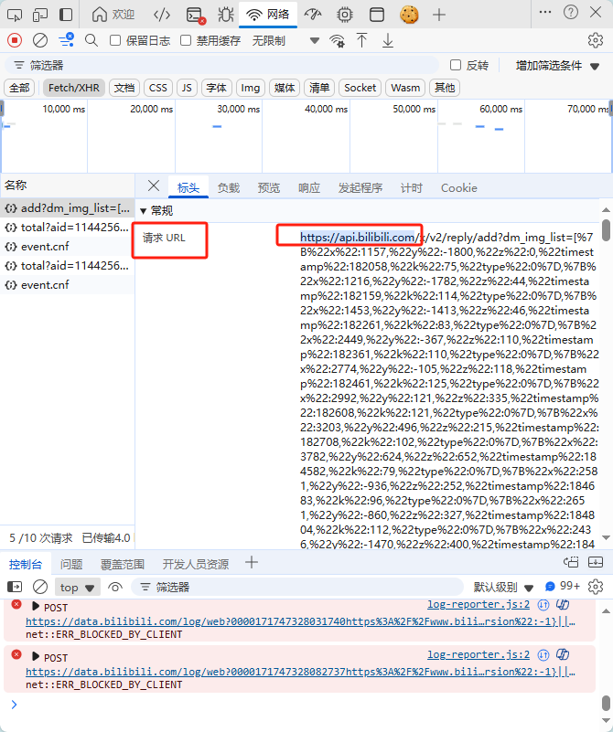Open the Memory chip tool

point(345,15)
